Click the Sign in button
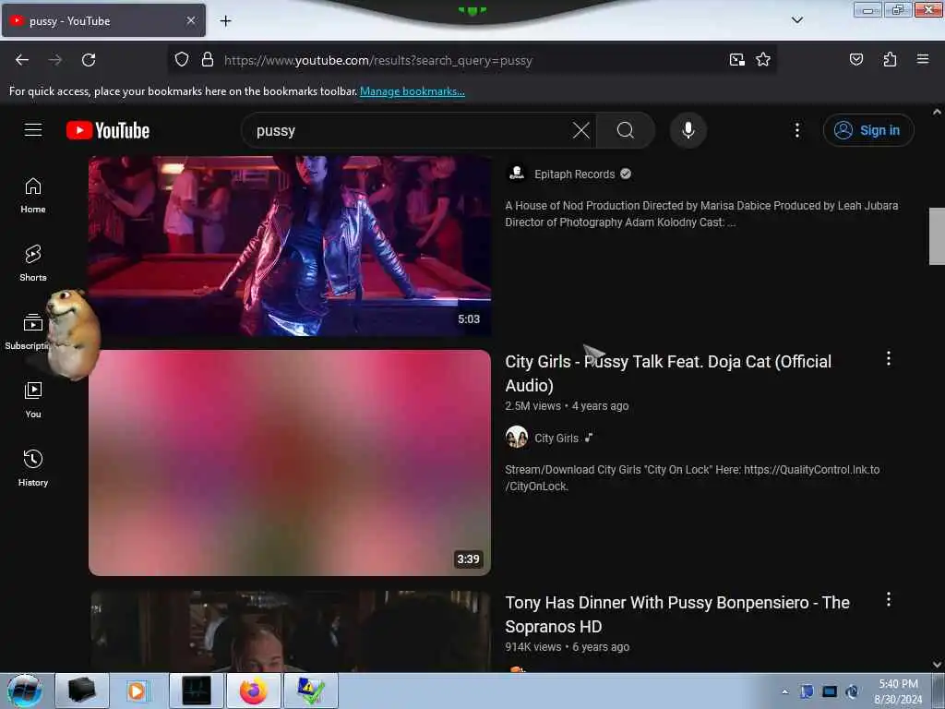This screenshot has height=709, width=945. (868, 130)
